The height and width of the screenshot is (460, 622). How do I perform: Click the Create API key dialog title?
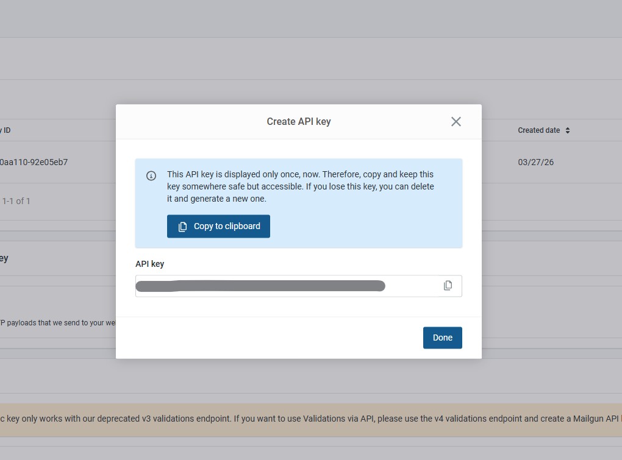pos(298,121)
